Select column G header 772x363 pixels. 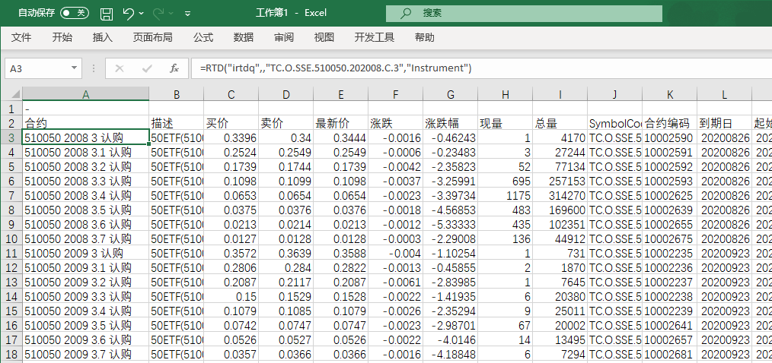click(449, 94)
